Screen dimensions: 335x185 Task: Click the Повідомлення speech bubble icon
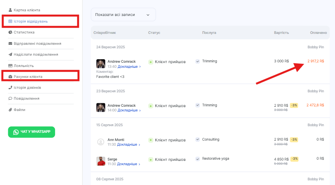10,99
